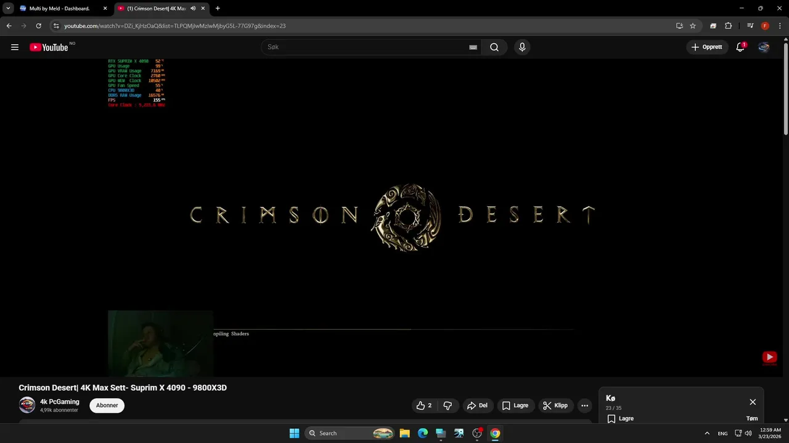Clear the queue with Tøm
This screenshot has height=443, width=789.
pyautogui.click(x=752, y=418)
